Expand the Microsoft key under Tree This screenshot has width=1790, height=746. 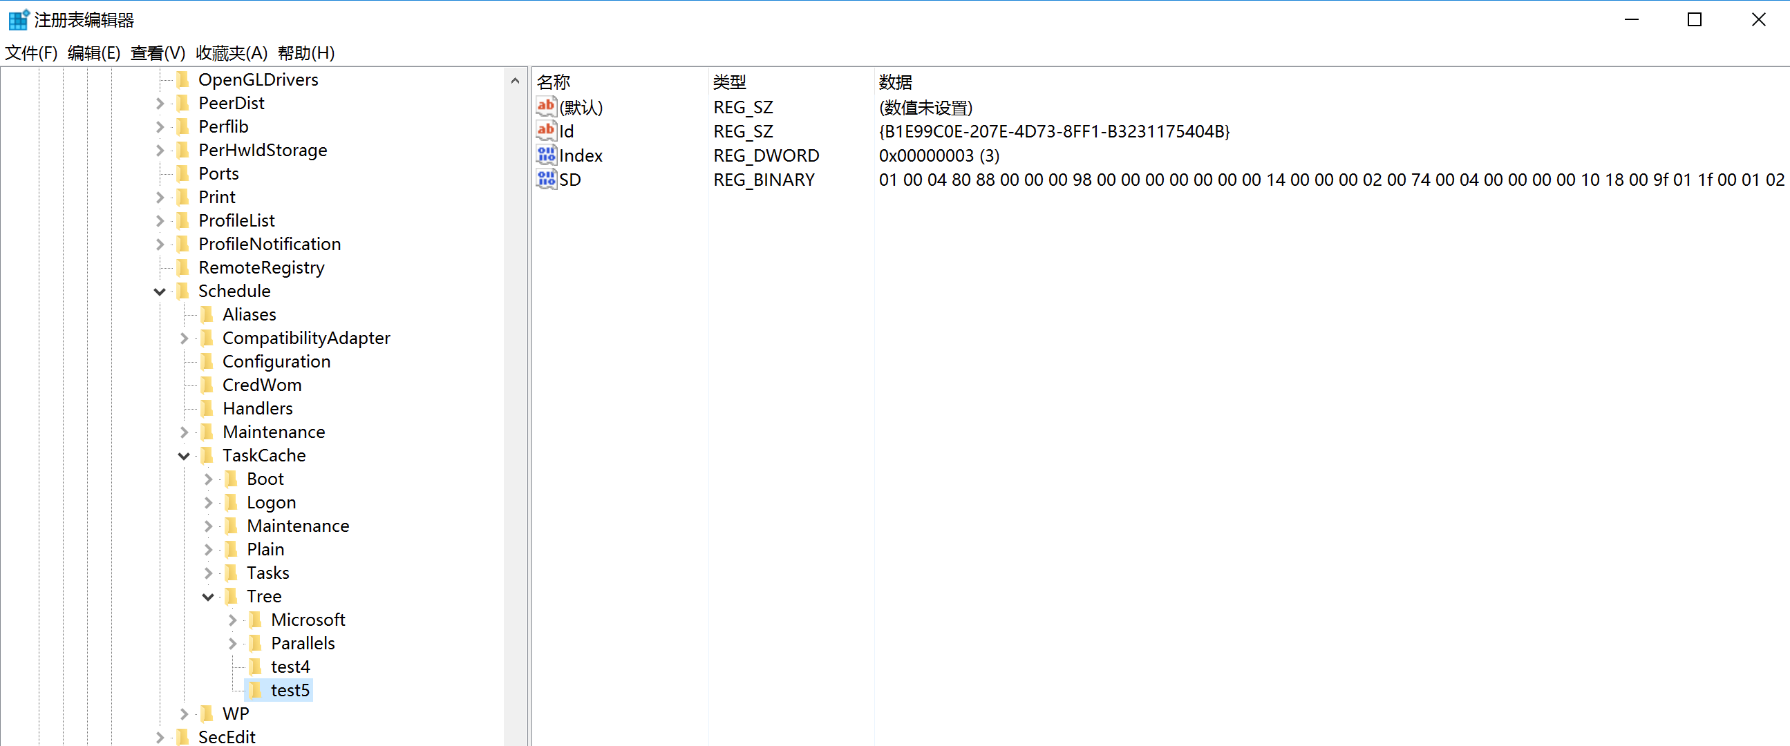233,620
